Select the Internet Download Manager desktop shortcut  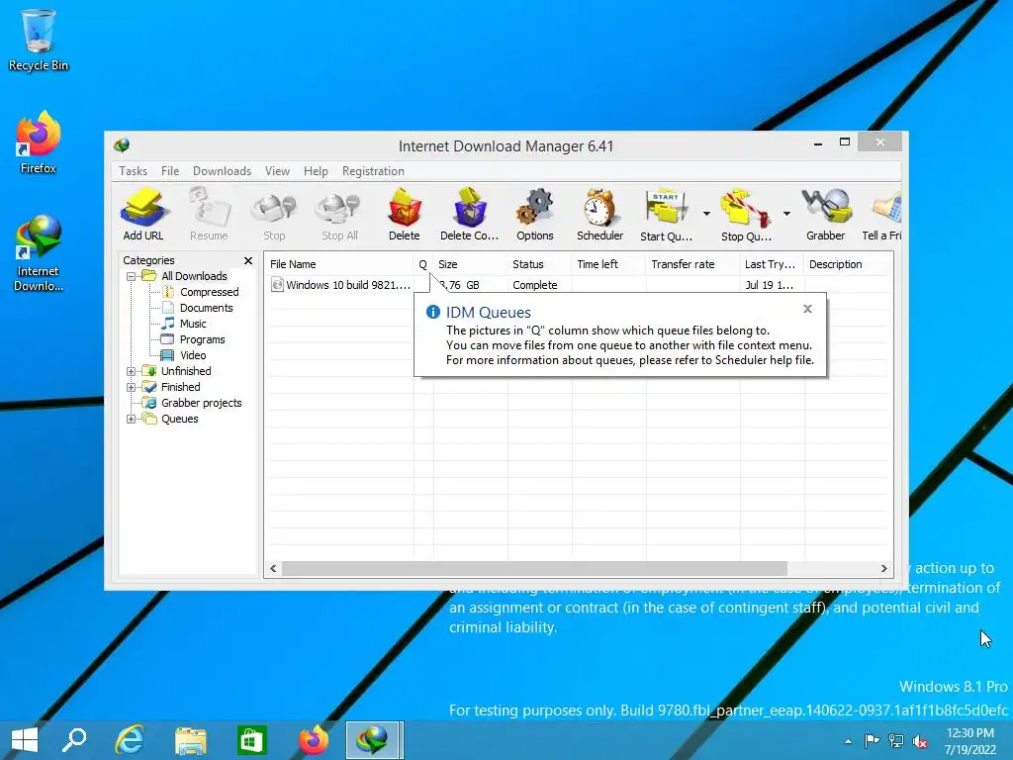point(39,253)
